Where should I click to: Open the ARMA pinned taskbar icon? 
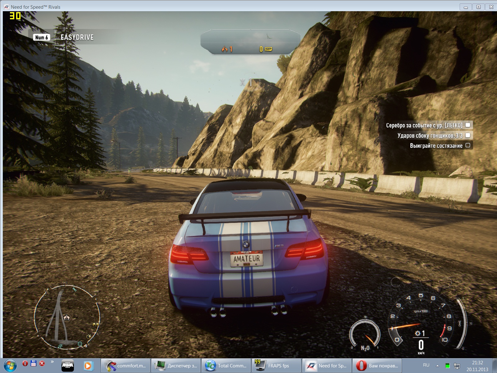[x=67, y=366]
